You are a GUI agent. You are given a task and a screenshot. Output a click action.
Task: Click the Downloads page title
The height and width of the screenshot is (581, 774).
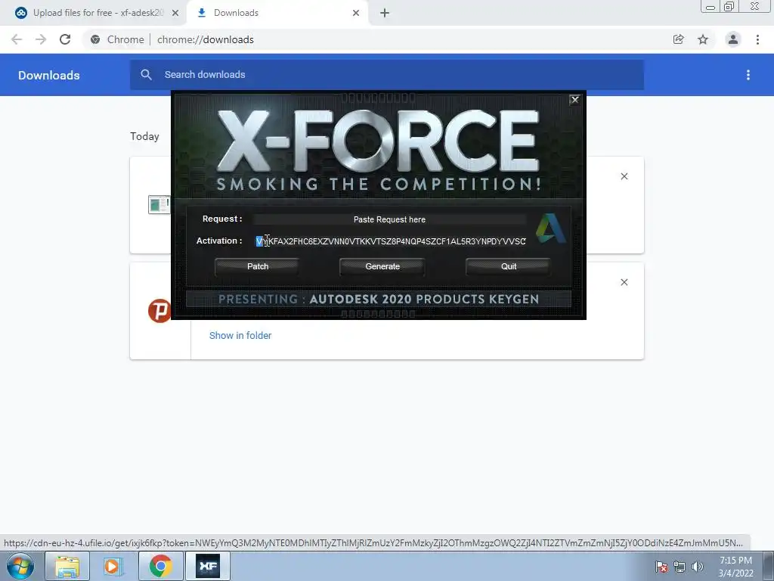click(x=49, y=75)
